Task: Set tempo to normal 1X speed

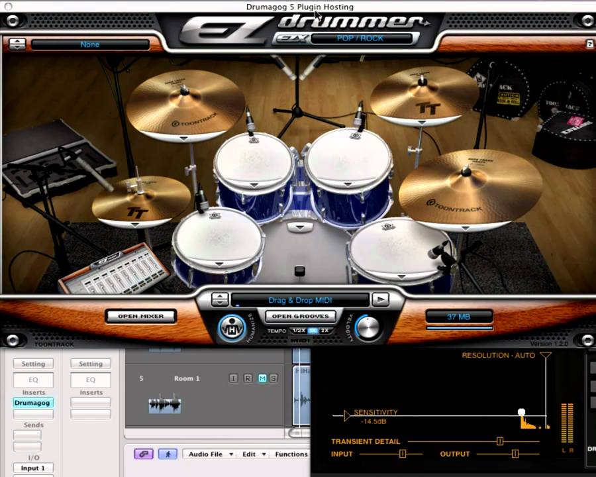Action: (313, 331)
